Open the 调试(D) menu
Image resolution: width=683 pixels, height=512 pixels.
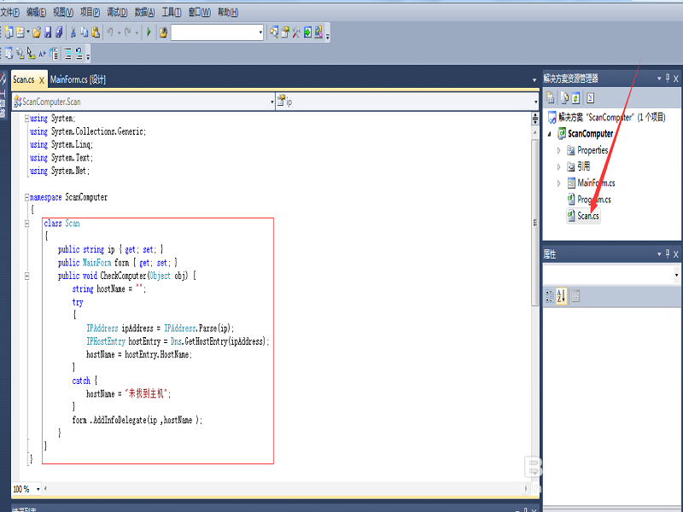coord(117,12)
